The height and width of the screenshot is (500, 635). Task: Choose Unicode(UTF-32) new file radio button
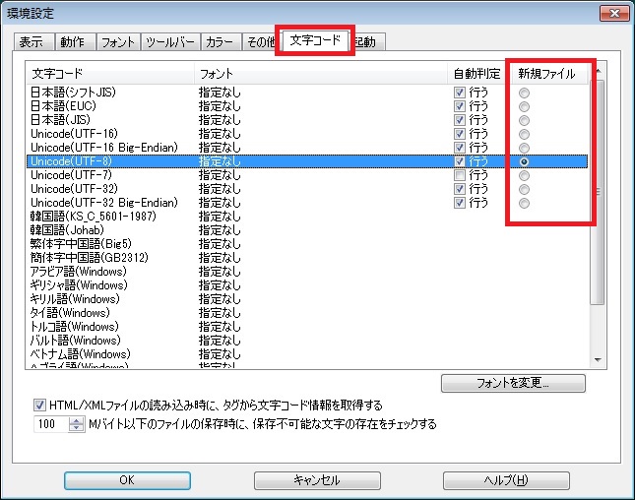click(525, 189)
